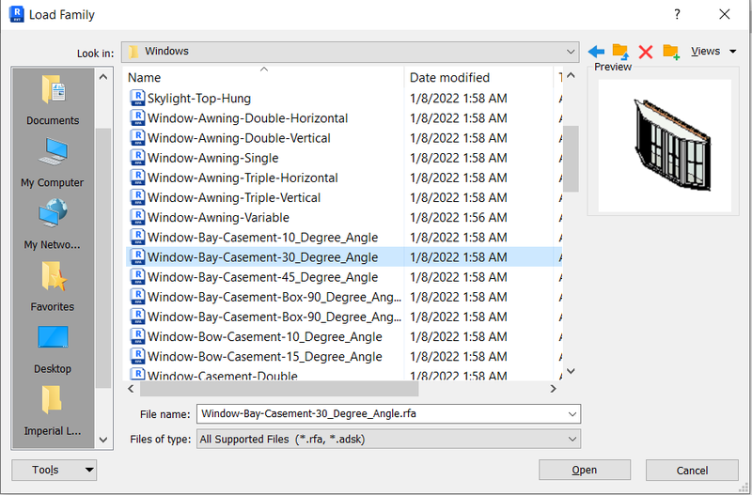
Task: Click the up one level folder icon
Action: click(x=620, y=52)
